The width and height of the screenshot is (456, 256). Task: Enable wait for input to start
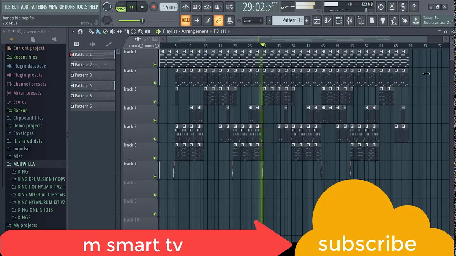pos(196,7)
